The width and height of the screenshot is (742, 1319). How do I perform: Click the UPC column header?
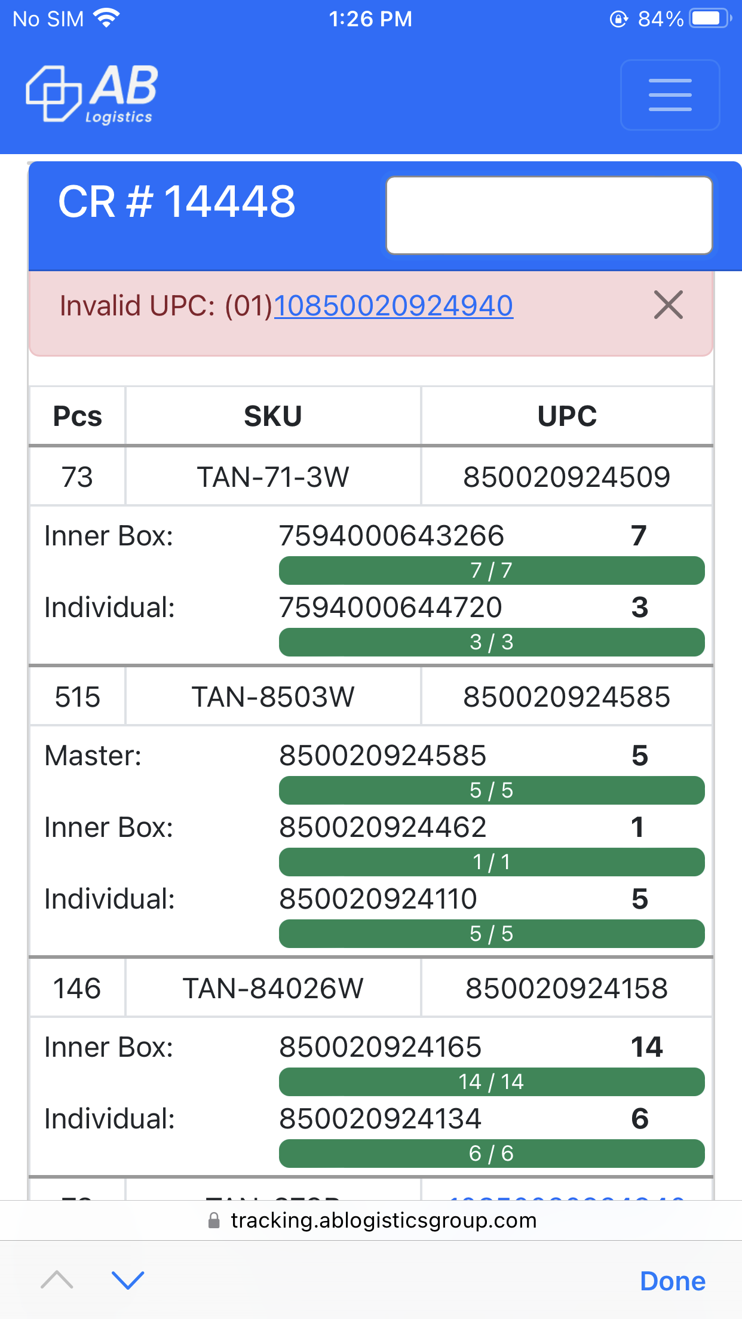pos(566,416)
